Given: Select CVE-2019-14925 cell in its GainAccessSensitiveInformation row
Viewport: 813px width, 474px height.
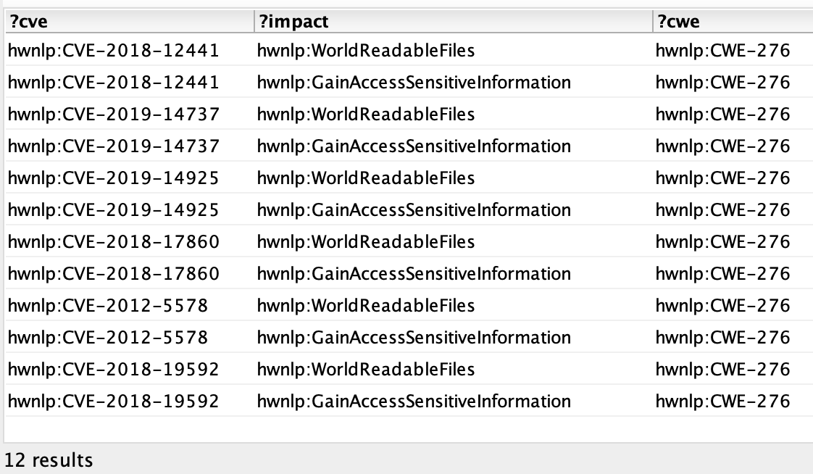Looking at the screenshot, I should click(x=113, y=210).
